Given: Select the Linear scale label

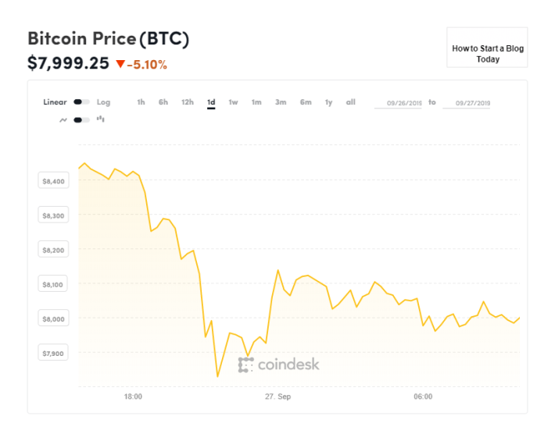Looking at the screenshot, I should (x=55, y=102).
